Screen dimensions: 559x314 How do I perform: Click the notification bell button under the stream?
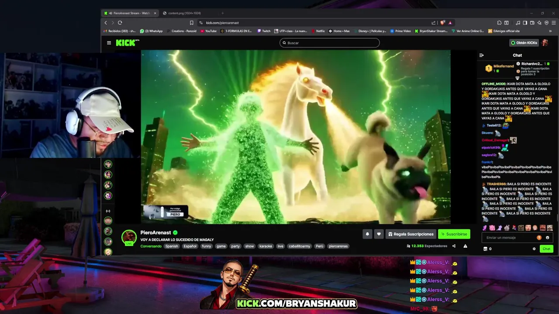click(367, 234)
